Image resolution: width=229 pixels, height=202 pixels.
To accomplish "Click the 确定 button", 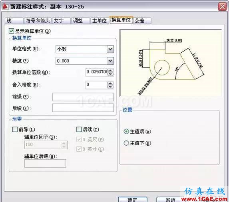I will (132, 200).
